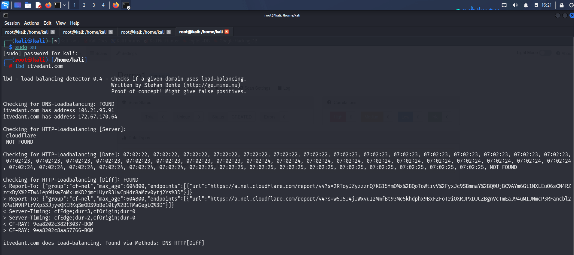Click the volume speaker icon

[515, 5]
